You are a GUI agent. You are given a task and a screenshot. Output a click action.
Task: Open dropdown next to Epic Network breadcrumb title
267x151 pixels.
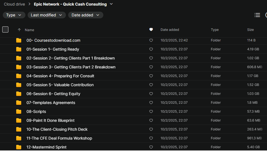point(111,4)
